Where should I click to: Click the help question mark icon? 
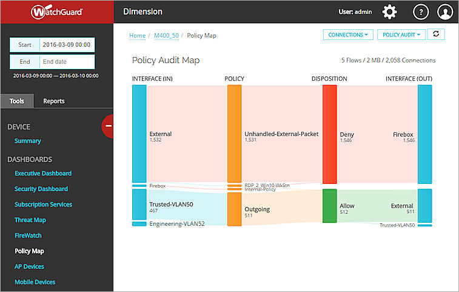coord(421,12)
